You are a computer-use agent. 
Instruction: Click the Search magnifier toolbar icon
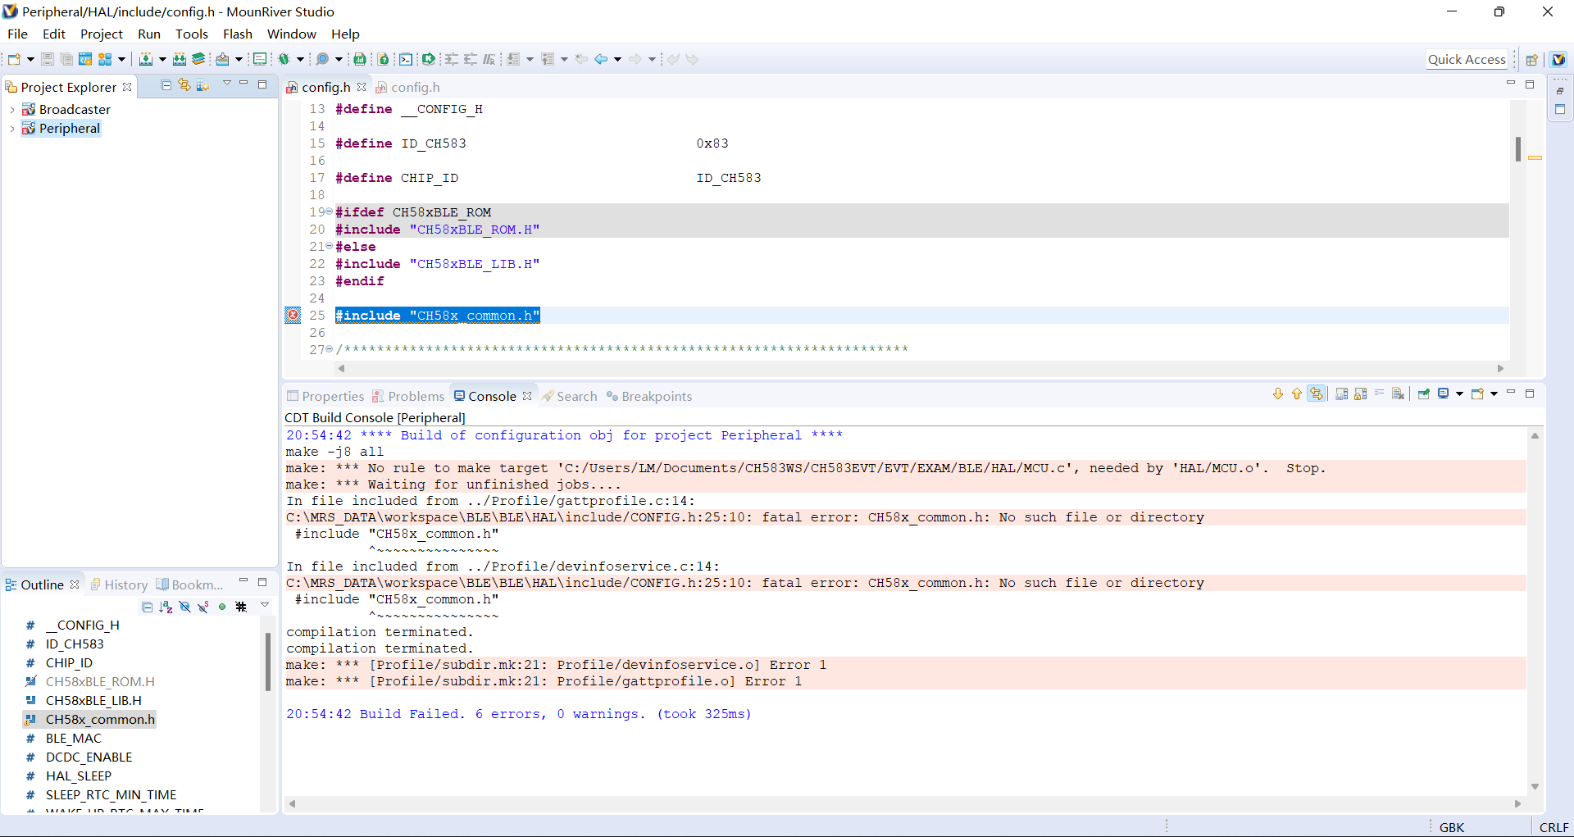pyautogui.click(x=323, y=59)
